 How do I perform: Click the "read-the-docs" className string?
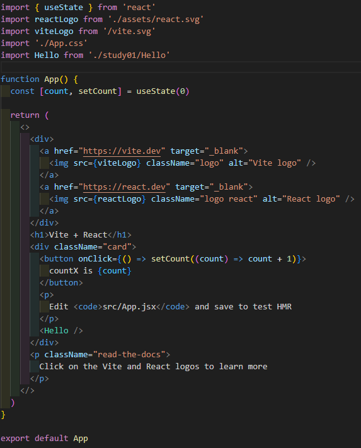click(x=129, y=355)
